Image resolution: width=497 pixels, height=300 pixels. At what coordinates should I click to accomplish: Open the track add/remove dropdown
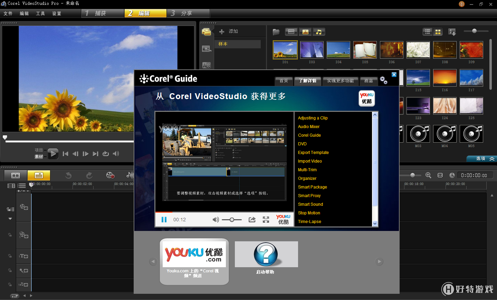pyautogui.click(x=23, y=191)
